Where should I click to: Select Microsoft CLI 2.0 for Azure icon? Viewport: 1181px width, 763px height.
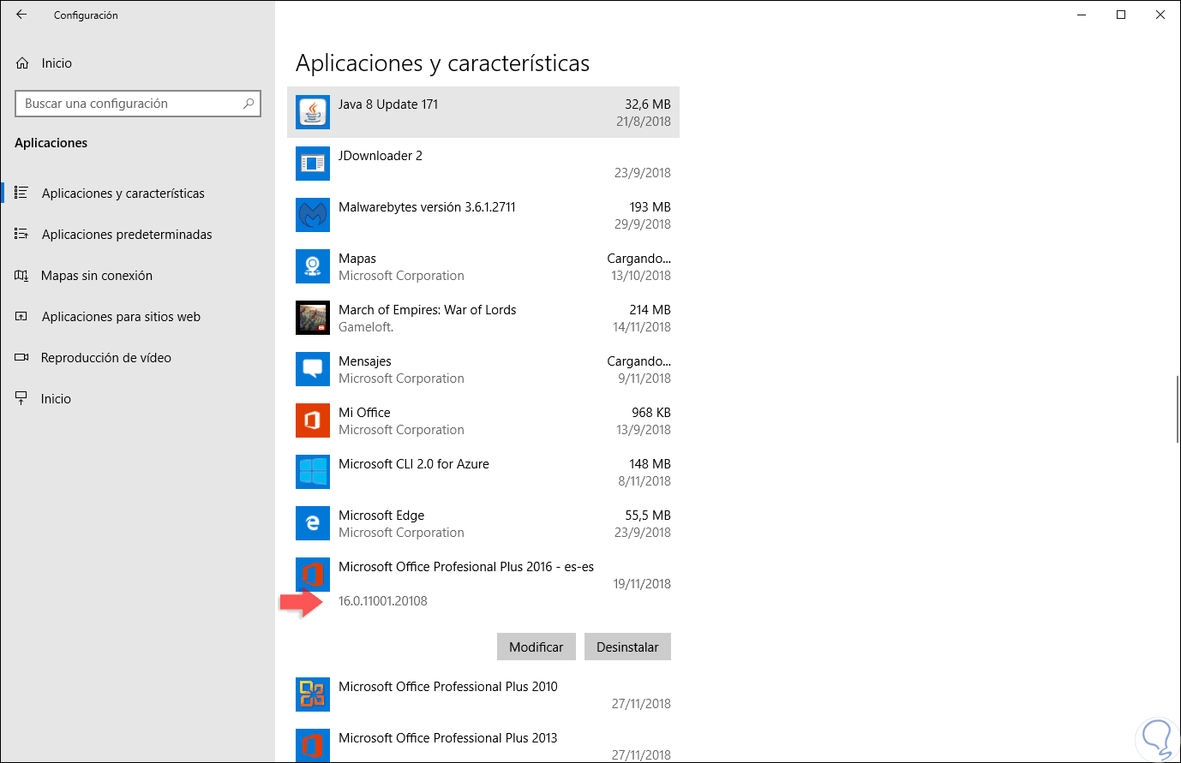click(x=313, y=472)
